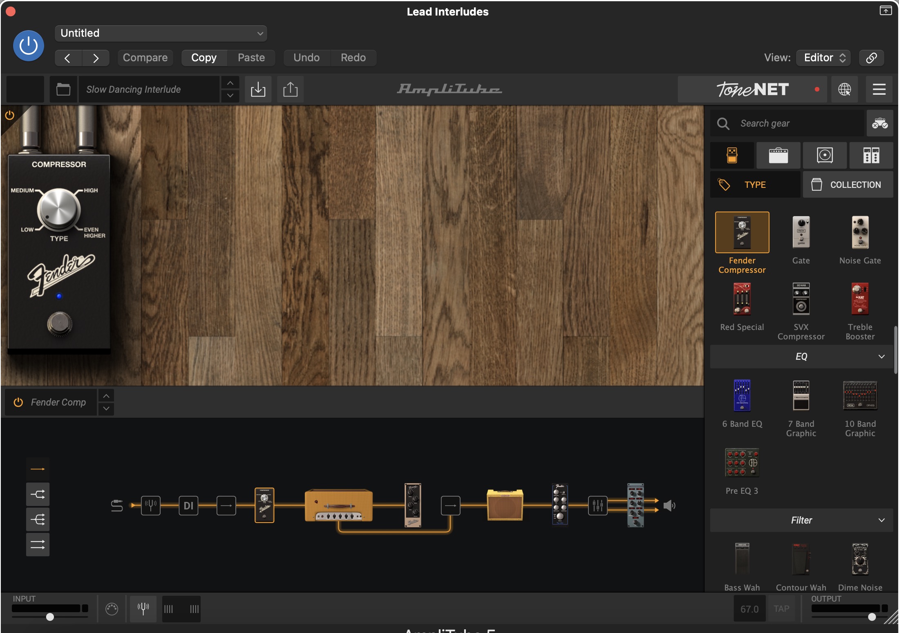This screenshot has width=899, height=633.
Task: Collapse the EQ category
Action: pyautogui.click(x=801, y=357)
